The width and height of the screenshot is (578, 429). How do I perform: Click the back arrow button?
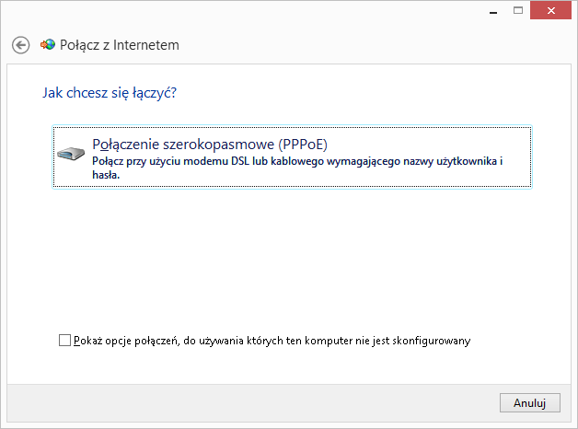point(21,45)
